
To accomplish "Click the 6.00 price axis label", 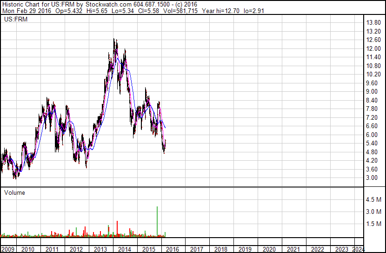I will (x=372, y=135).
